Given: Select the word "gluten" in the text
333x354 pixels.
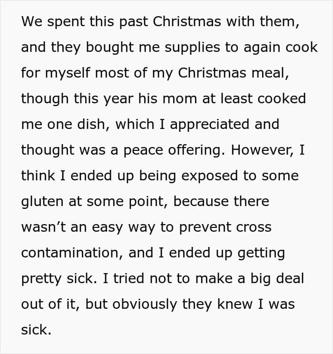Looking at the screenshot, I should pos(42,202).
